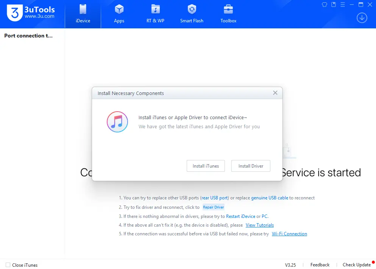Image resolution: width=376 pixels, height=269 pixels.
Task: Open the View Tutorials link
Action: pos(260,225)
